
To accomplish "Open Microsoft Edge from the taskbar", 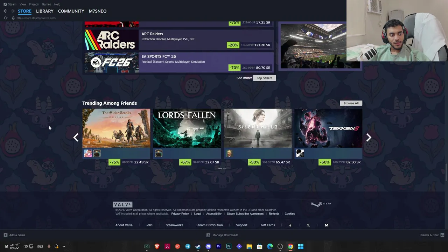I will click(270, 246).
